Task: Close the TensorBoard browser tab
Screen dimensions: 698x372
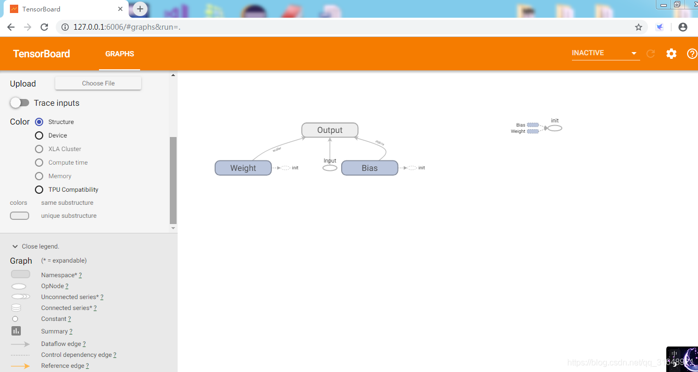Action: [120, 9]
